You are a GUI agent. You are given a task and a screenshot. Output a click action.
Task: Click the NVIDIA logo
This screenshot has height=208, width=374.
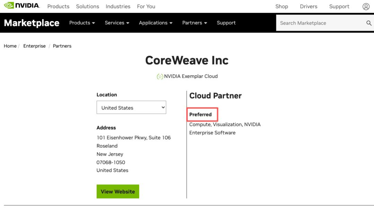click(x=22, y=6)
